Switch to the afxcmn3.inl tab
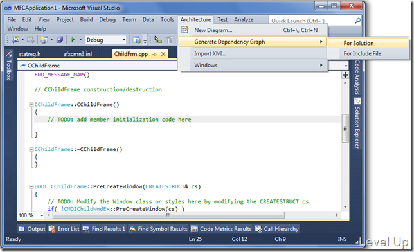 pos(78,54)
